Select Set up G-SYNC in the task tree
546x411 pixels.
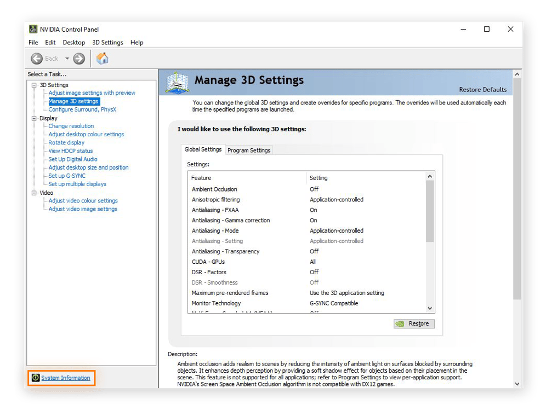66,176
